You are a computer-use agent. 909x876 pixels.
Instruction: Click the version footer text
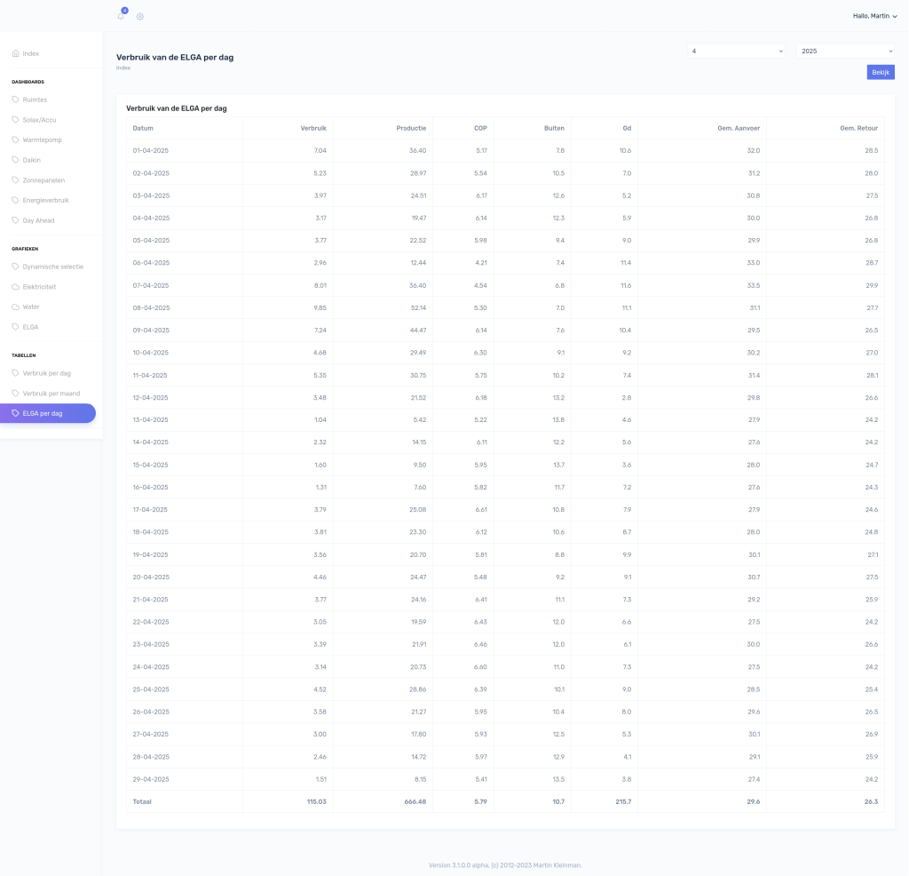505,865
